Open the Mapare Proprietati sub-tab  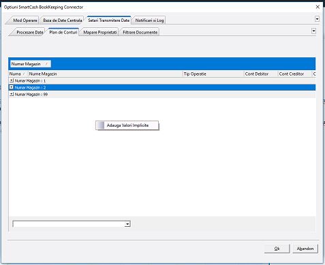click(x=100, y=32)
